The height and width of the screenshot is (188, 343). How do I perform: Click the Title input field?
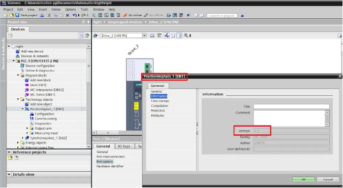point(291,106)
